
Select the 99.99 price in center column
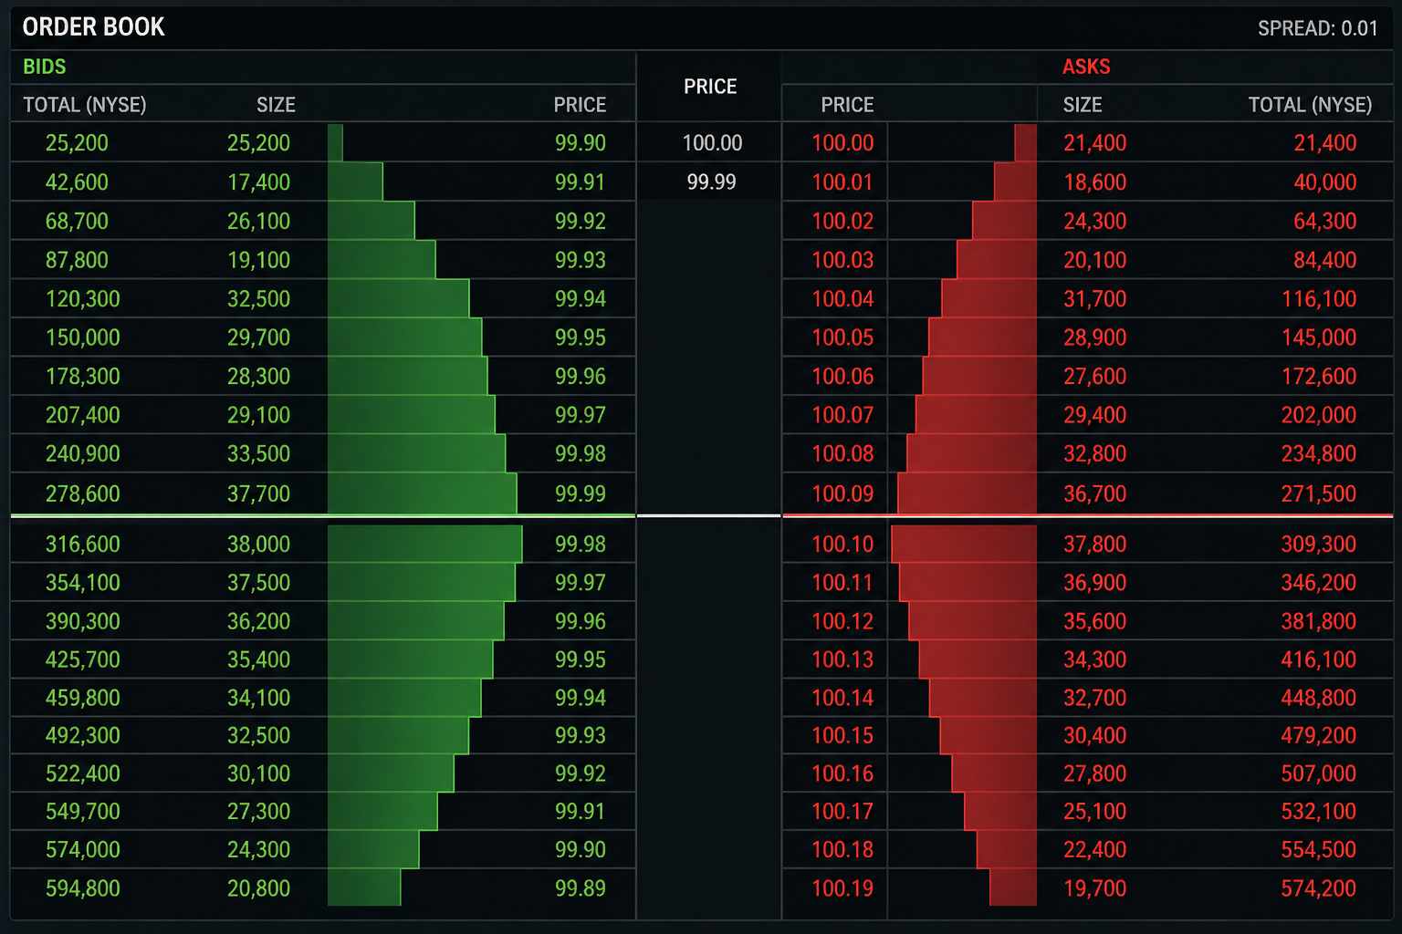point(711,182)
